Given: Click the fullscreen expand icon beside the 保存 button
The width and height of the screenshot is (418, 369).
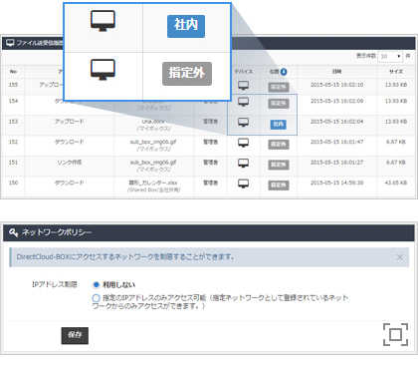Looking at the screenshot, I should [395, 334].
